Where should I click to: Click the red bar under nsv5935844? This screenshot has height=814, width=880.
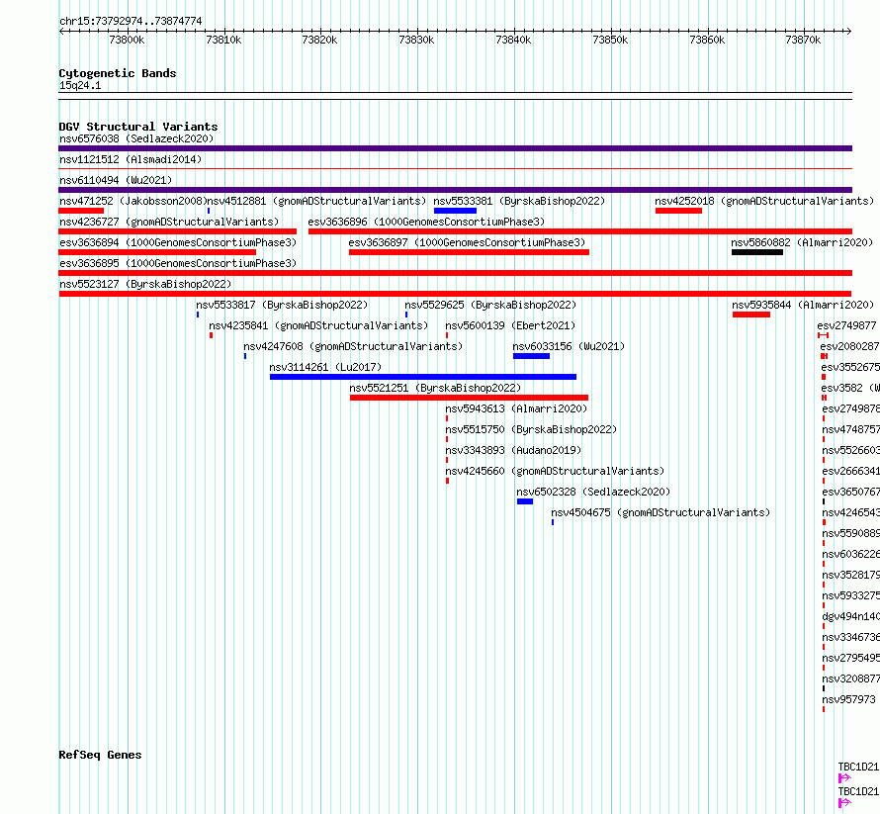click(x=751, y=315)
